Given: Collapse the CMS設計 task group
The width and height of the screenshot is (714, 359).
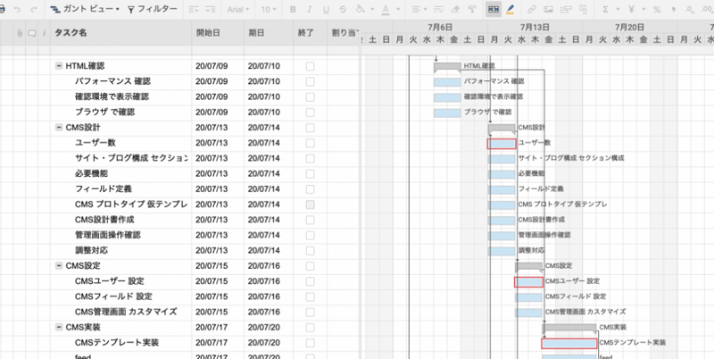Looking at the screenshot, I should click(59, 128).
